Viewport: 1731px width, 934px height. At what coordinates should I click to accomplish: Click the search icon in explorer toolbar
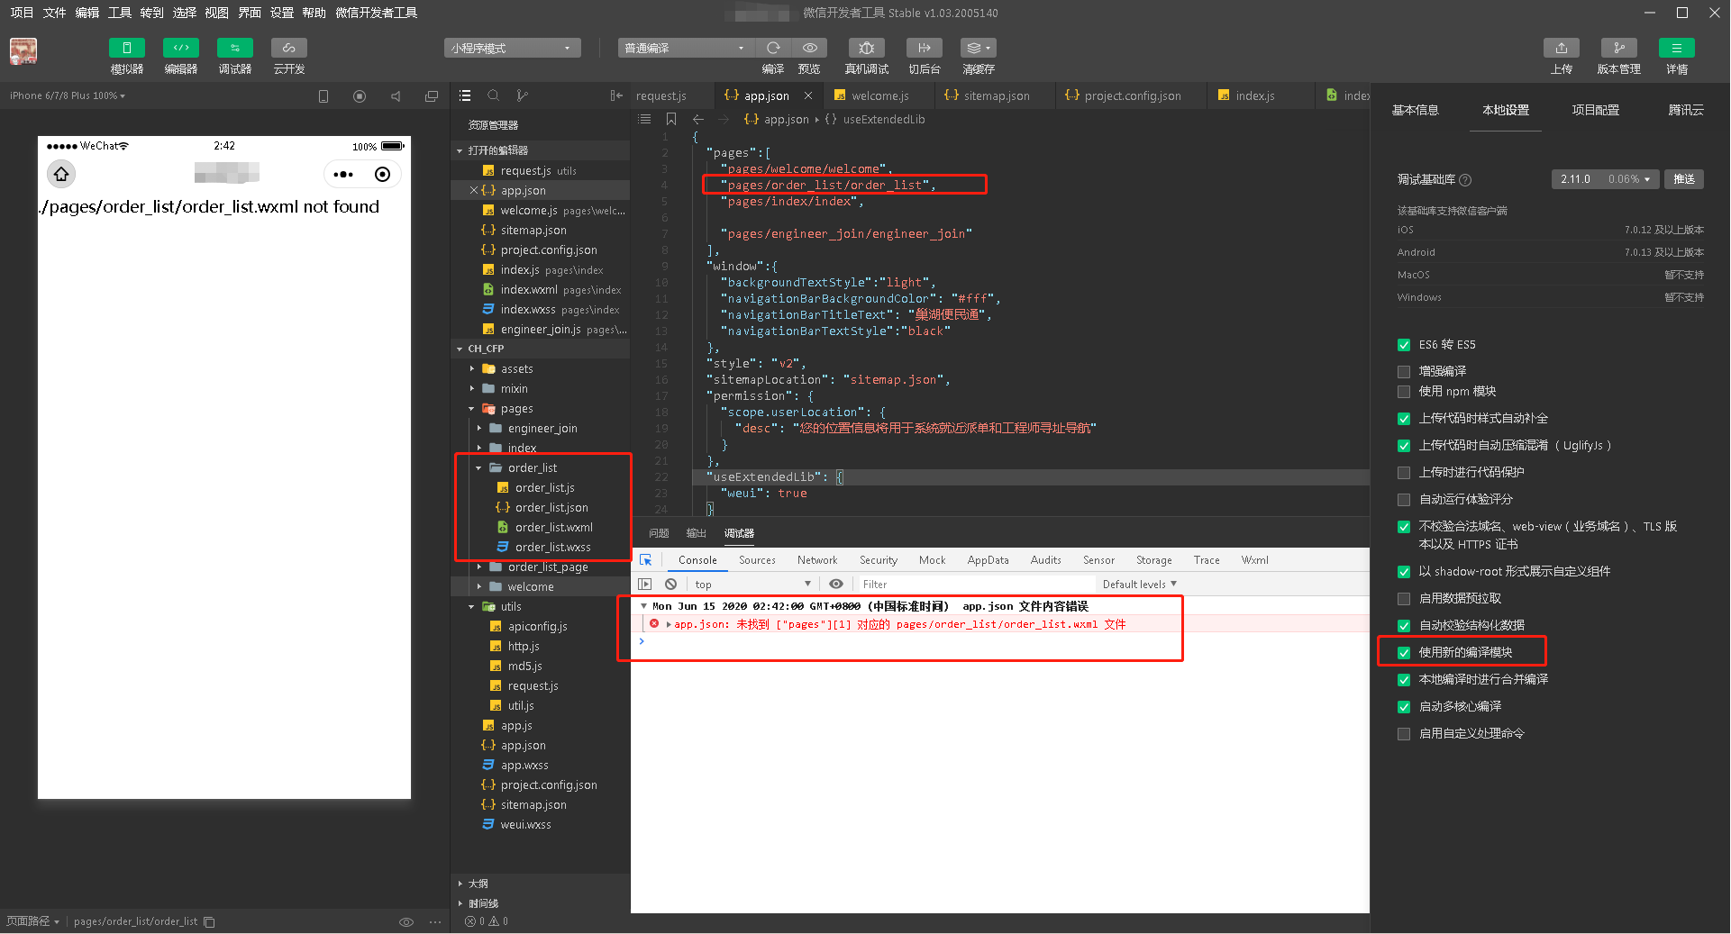coord(493,95)
